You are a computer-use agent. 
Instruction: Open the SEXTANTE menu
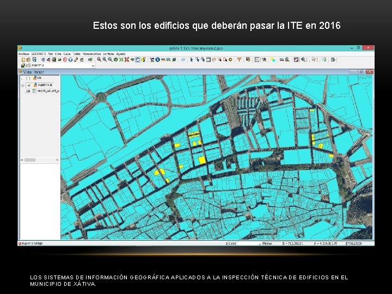[x=39, y=54]
